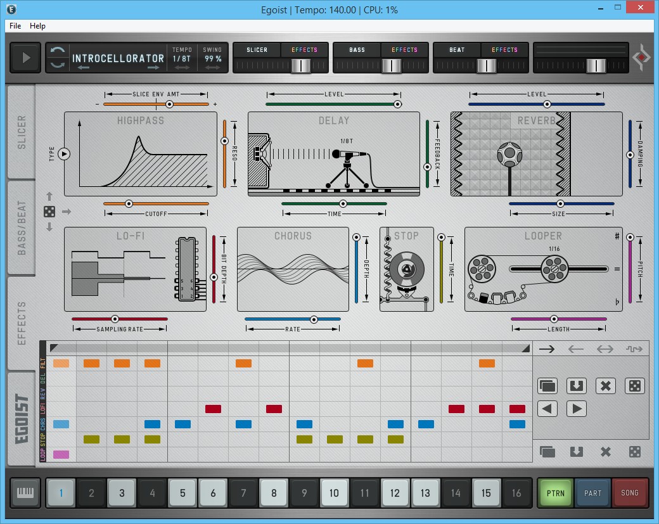The width and height of the screenshot is (659, 524).
Task: Toggle first FILT step in sequencer
Action: pyautogui.click(x=61, y=364)
